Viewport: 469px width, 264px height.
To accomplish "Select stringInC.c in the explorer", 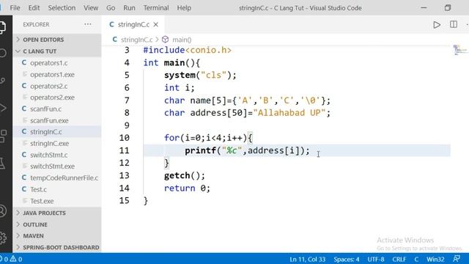I will [x=57, y=132].
